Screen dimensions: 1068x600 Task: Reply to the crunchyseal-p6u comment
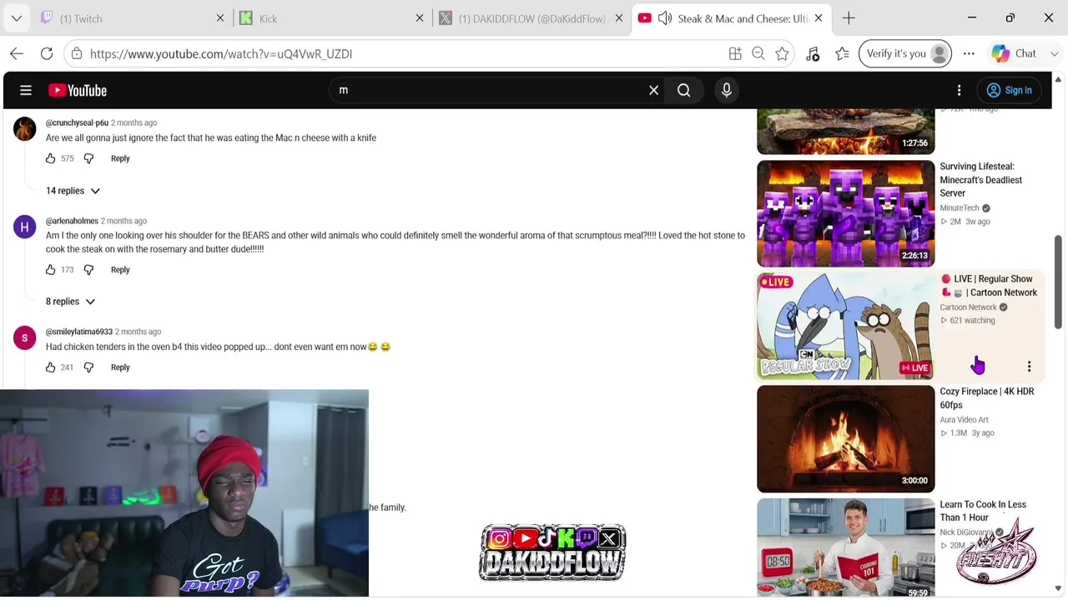120,158
